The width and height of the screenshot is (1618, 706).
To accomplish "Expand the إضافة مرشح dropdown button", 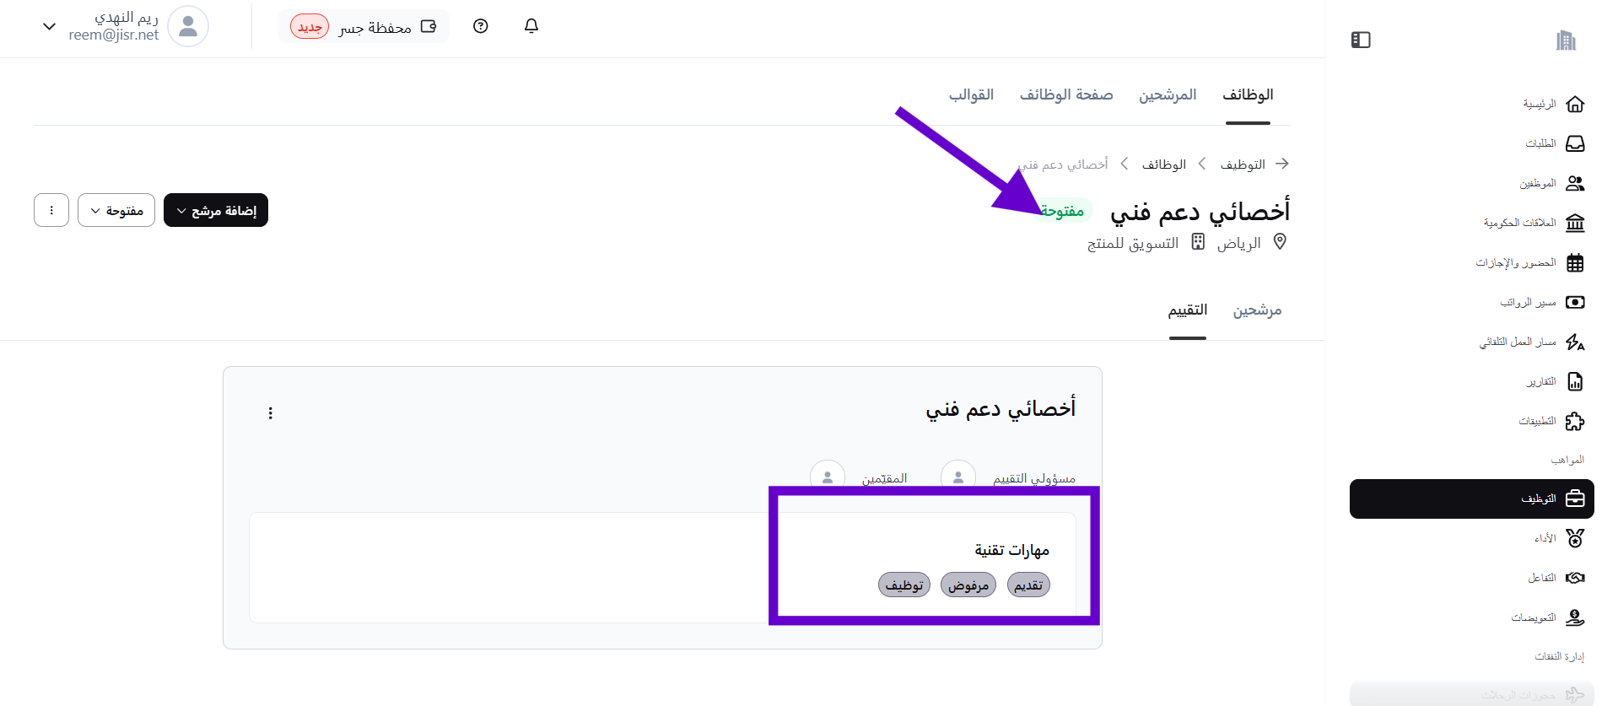I will [x=216, y=211].
